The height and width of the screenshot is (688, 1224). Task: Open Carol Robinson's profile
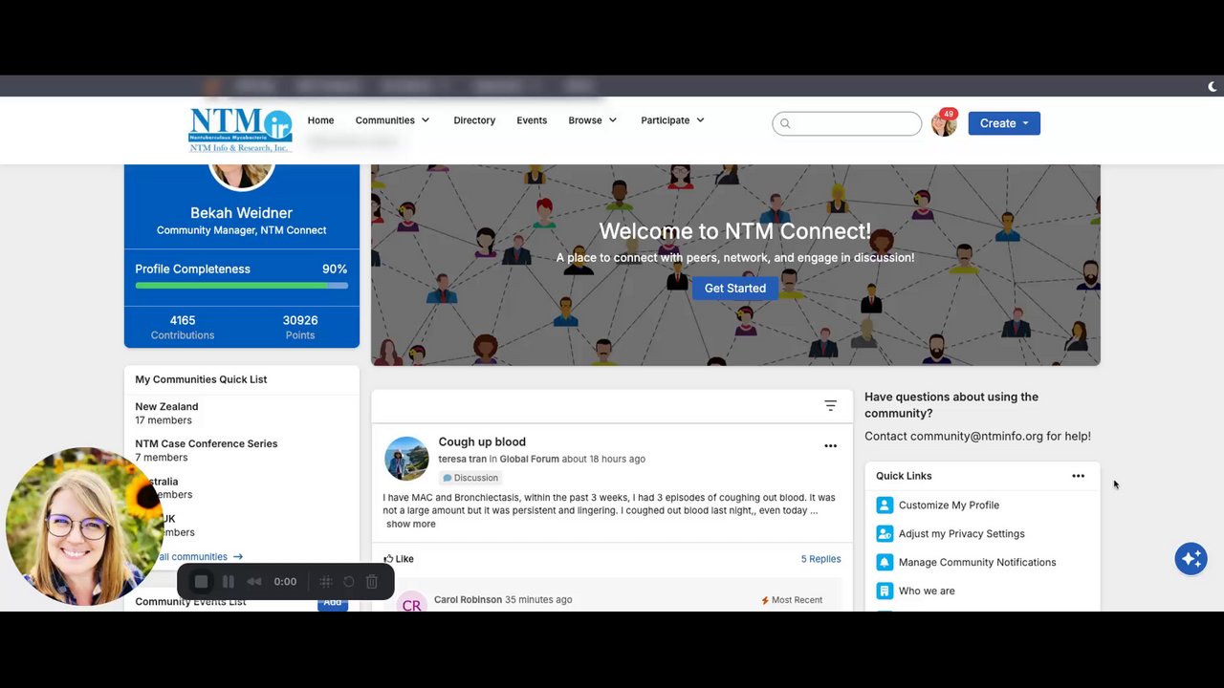[x=468, y=600]
